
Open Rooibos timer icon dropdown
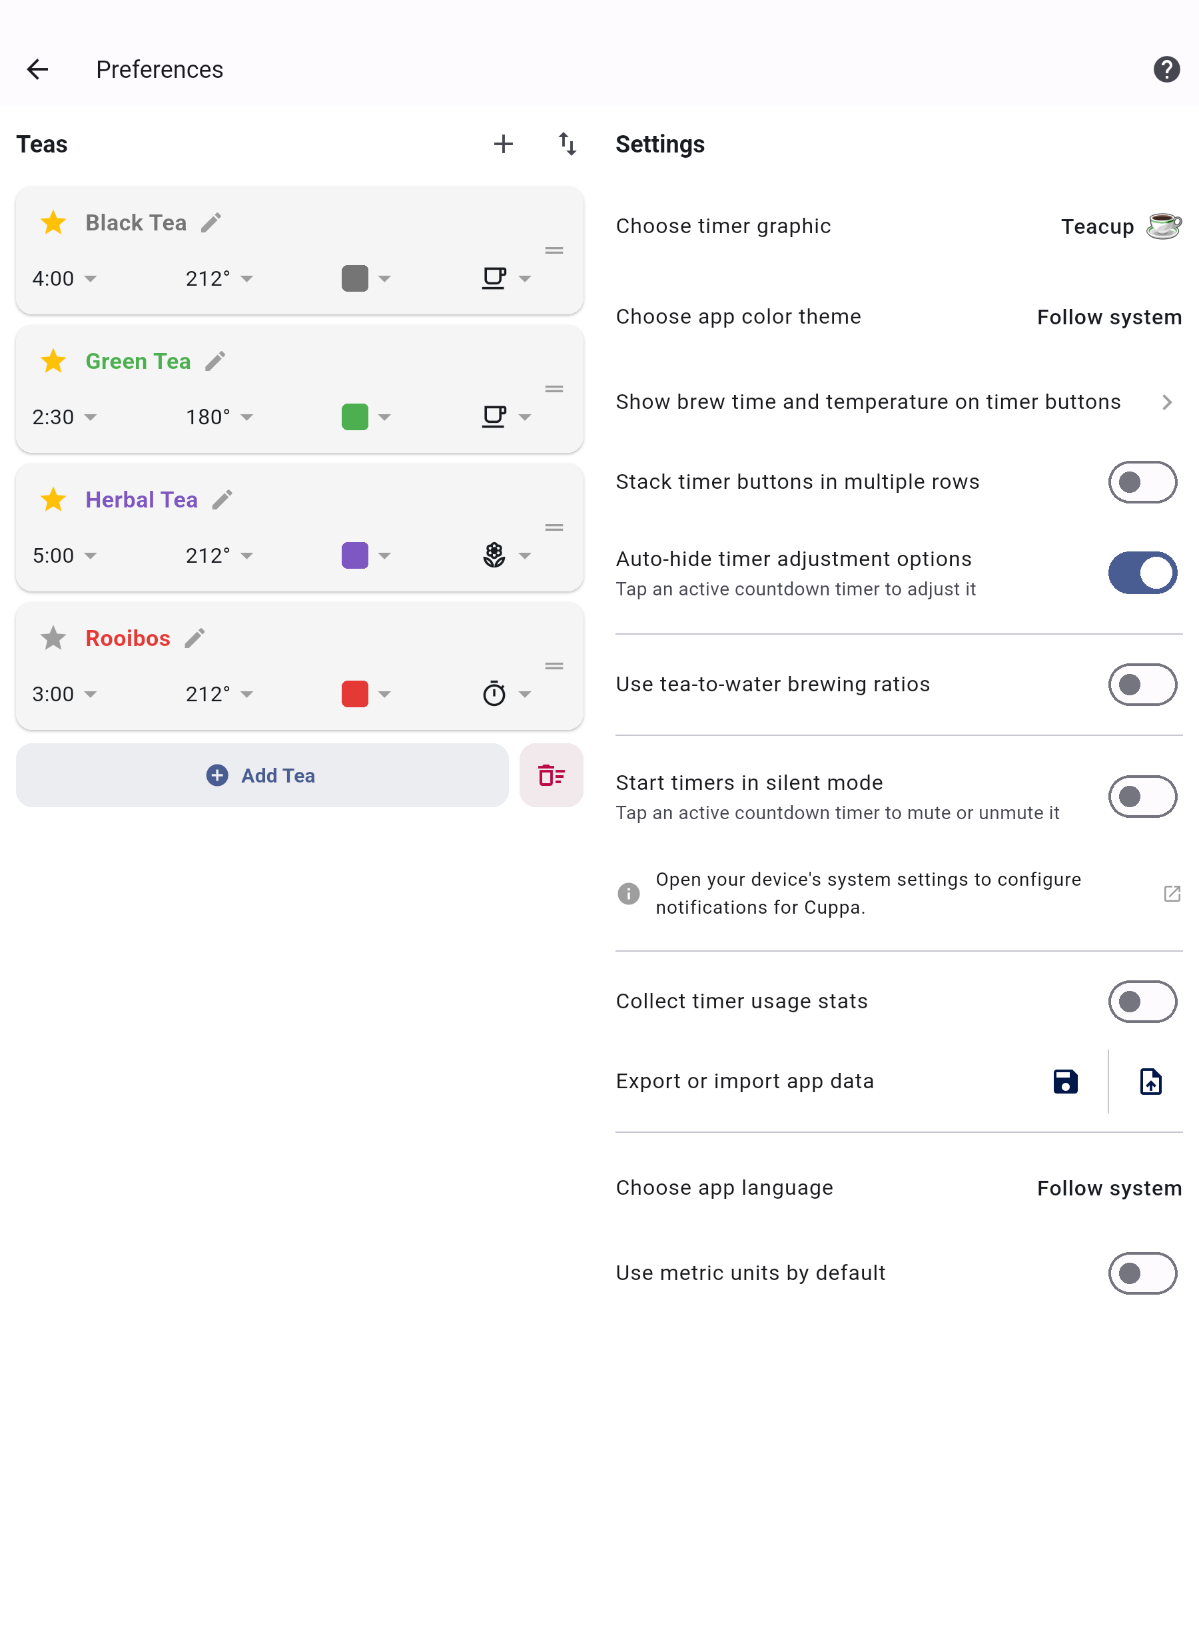(507, 694)
